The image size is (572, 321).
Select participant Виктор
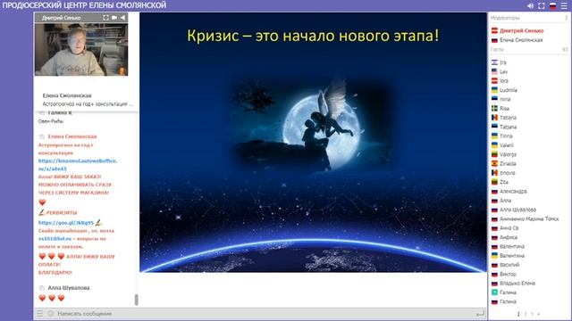click(508, 274)
